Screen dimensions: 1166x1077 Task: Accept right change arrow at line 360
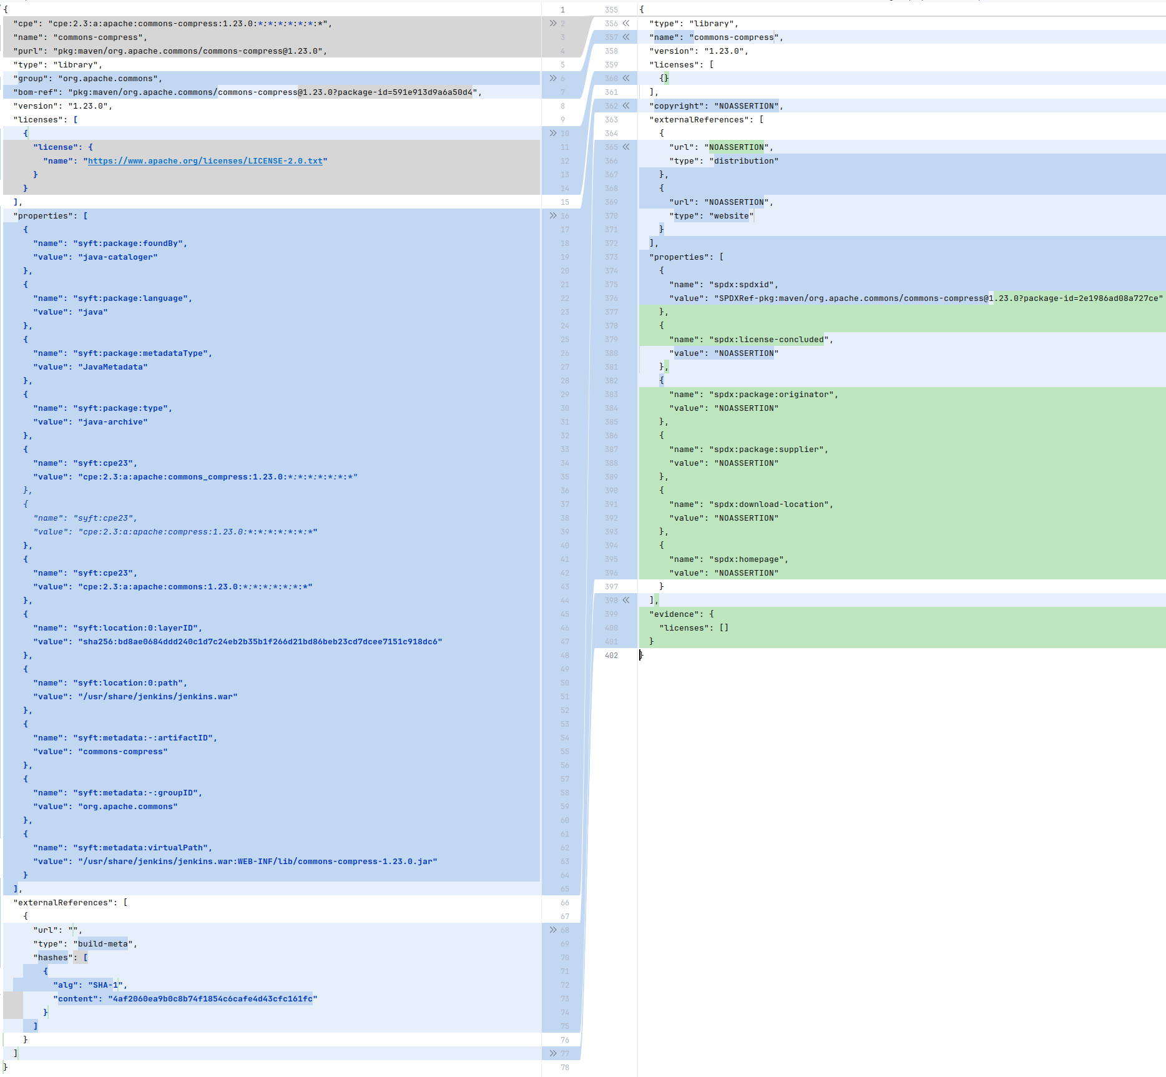[626, 79]
